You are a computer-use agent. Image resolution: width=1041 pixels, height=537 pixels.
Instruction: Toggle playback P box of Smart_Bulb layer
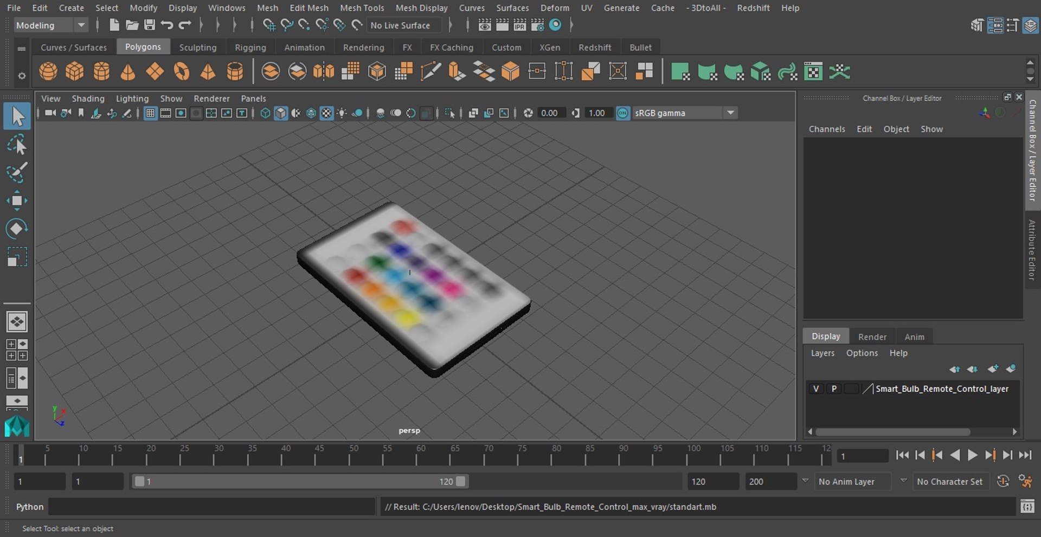pyautogui.click(x=834, y=389)
